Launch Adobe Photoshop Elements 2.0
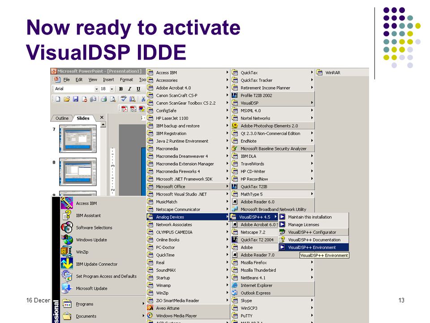Screen dimensions: 430x323 [273, 126]
